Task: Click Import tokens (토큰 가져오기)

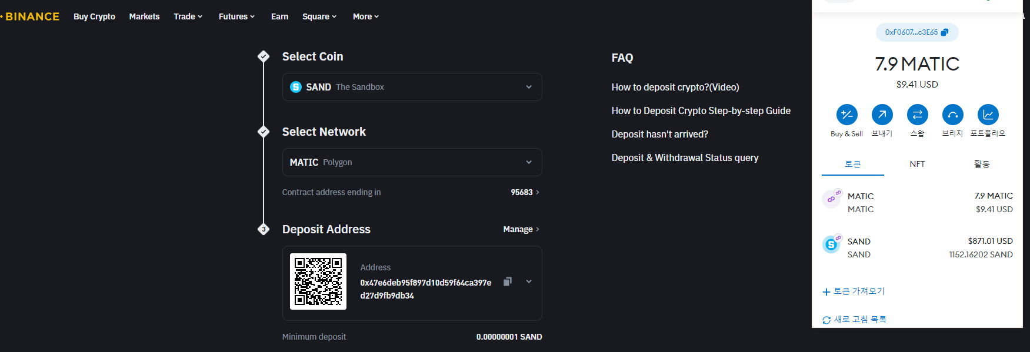Action: (x=854, y=291)
